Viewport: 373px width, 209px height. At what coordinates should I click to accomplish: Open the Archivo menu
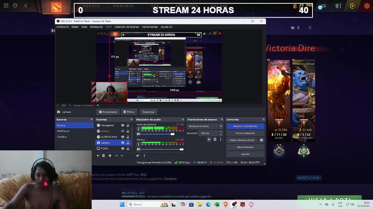[x=63, y=27]
